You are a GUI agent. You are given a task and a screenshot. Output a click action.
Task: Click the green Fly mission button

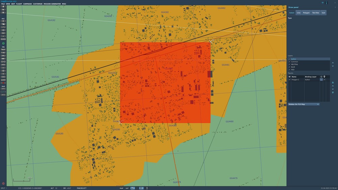(3, 43)
